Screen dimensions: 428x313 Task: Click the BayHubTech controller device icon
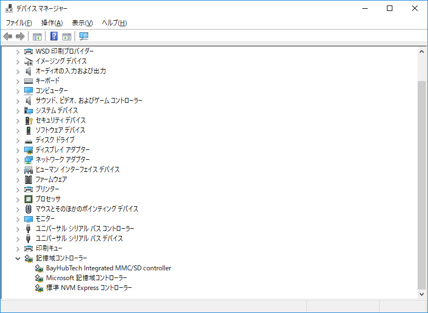click(x=39, y=268)
